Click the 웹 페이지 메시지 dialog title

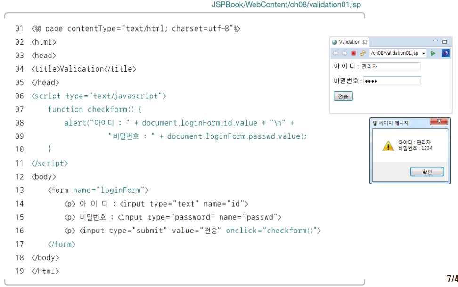tap(390, 123)
